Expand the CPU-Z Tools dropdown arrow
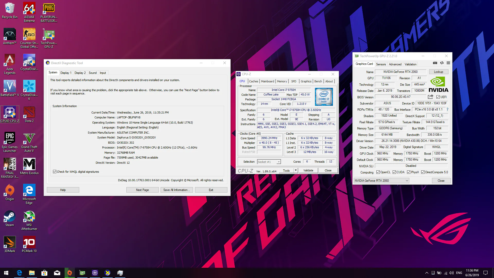 tap(296, 170)
